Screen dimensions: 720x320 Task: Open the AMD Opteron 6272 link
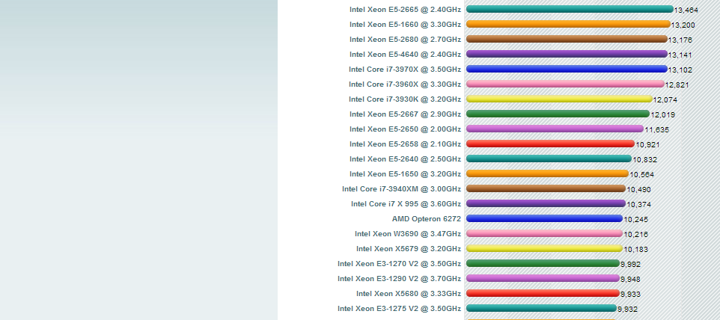click(427, 219)
